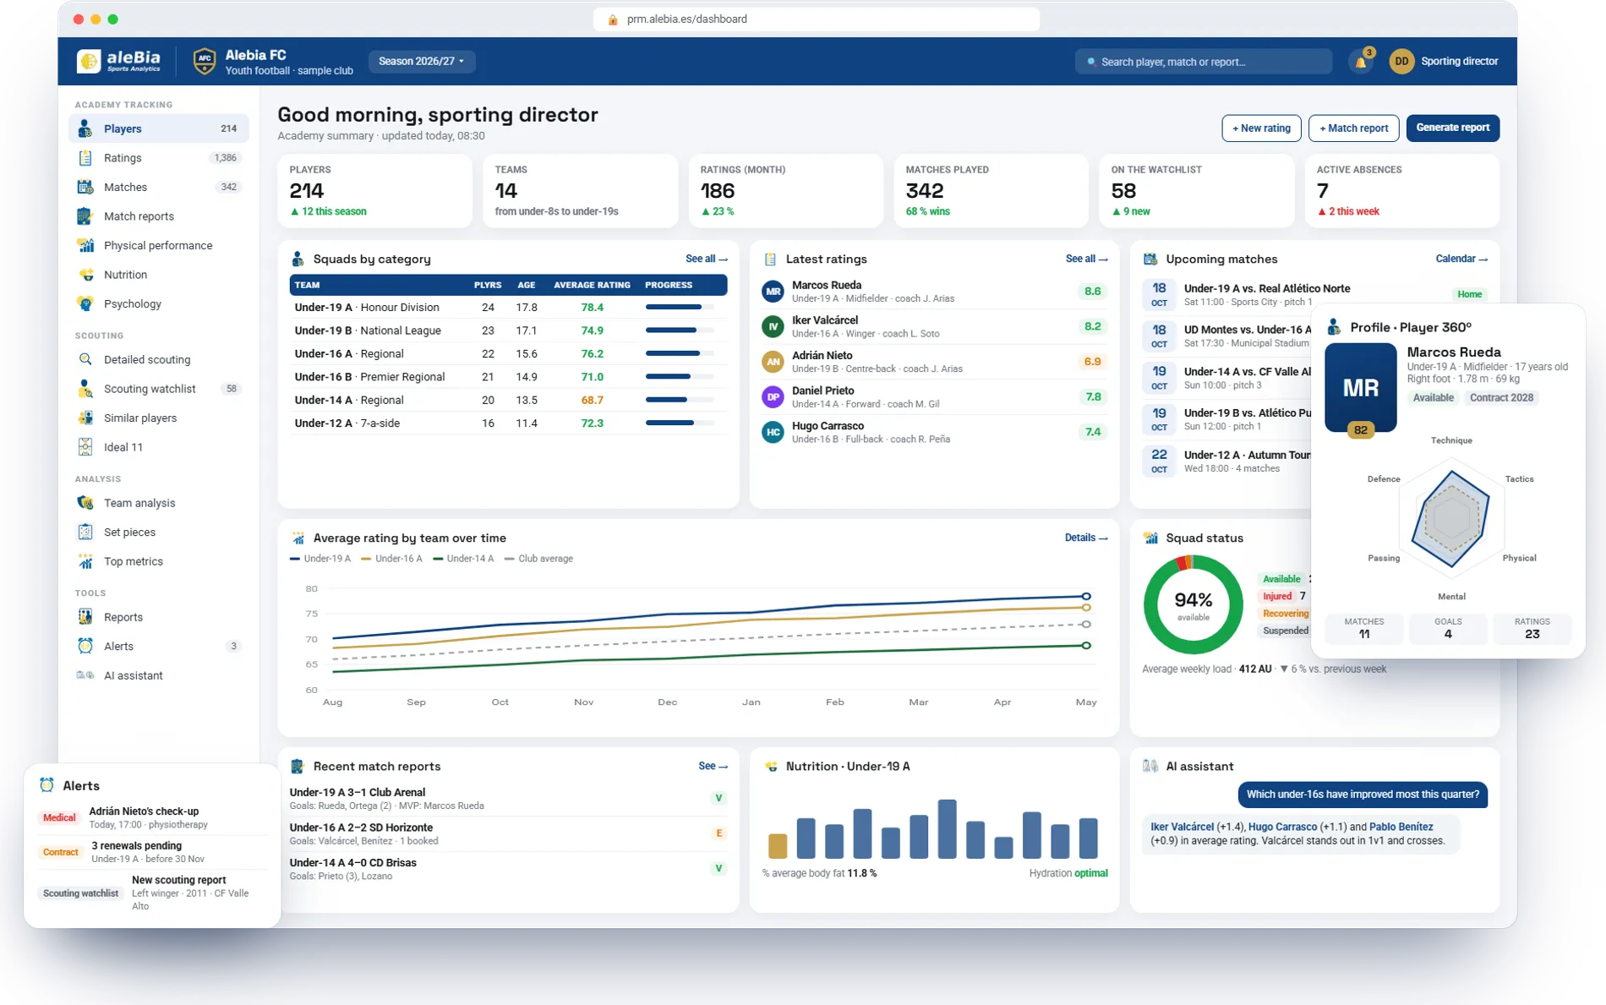Open Reports in the Tools section
Screen dimensions: 1606x1005
tap(159, 617)
